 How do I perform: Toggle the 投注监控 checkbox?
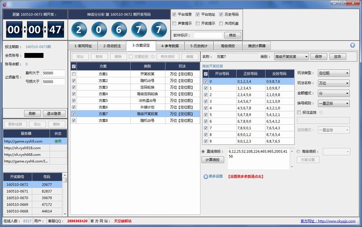point(299,112)
